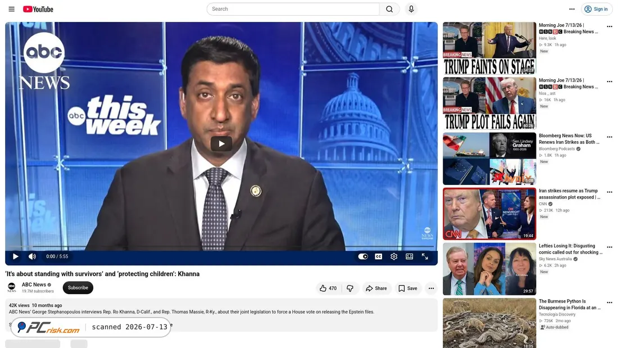This screenshot has width=618, height=348.
Task: Start voice search with microphone icon
Action: click(411, 9)
